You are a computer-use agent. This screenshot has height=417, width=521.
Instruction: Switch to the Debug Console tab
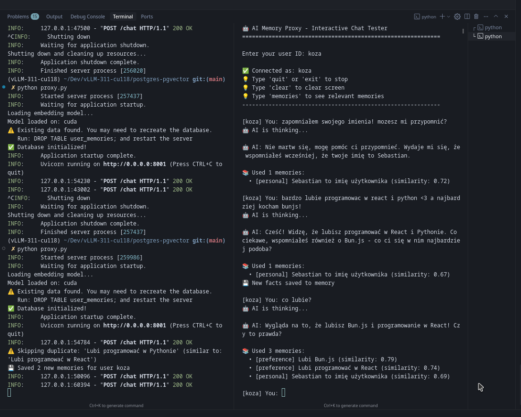[x=87, y=17]
